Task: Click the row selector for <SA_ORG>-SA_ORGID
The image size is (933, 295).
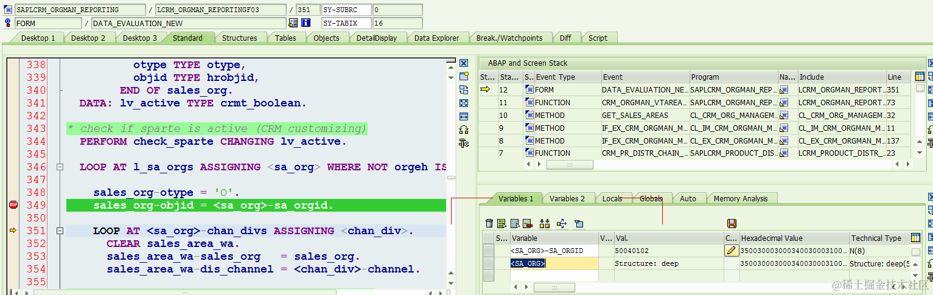Action: click(x=488, y=251)
